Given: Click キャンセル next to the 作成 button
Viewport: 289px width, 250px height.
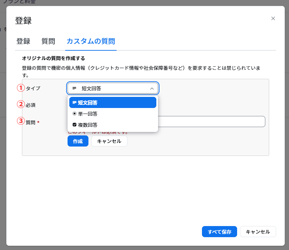Looking at the screenshot, I should [109, 141].
